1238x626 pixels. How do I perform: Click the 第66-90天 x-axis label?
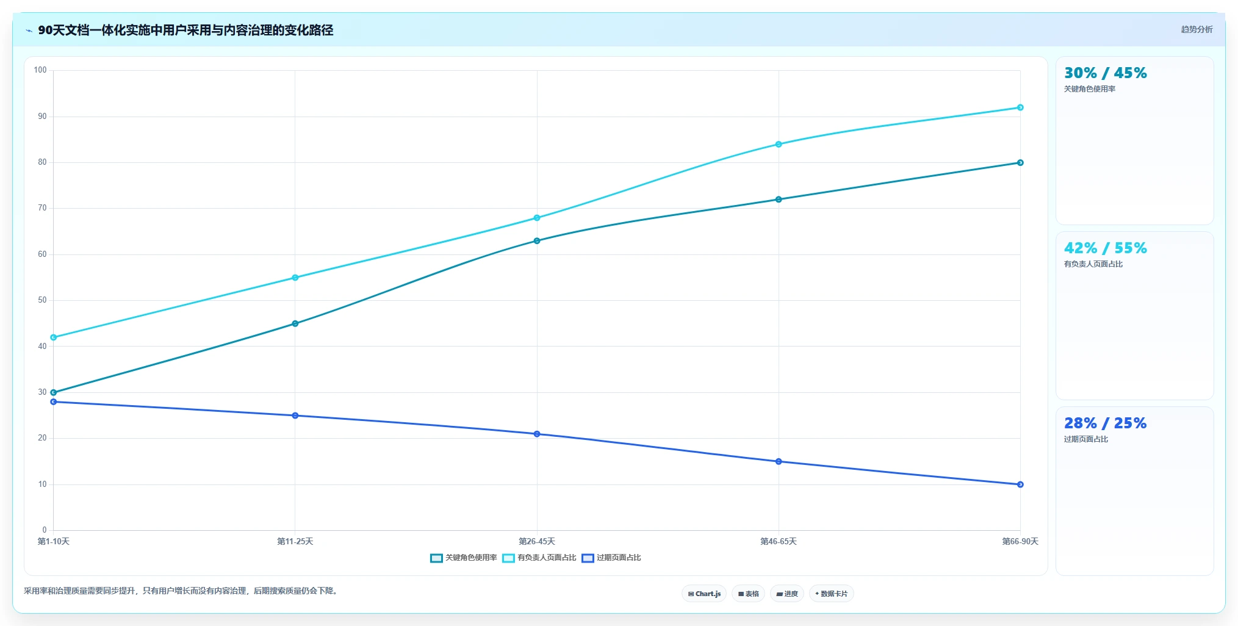(1020, 542)
